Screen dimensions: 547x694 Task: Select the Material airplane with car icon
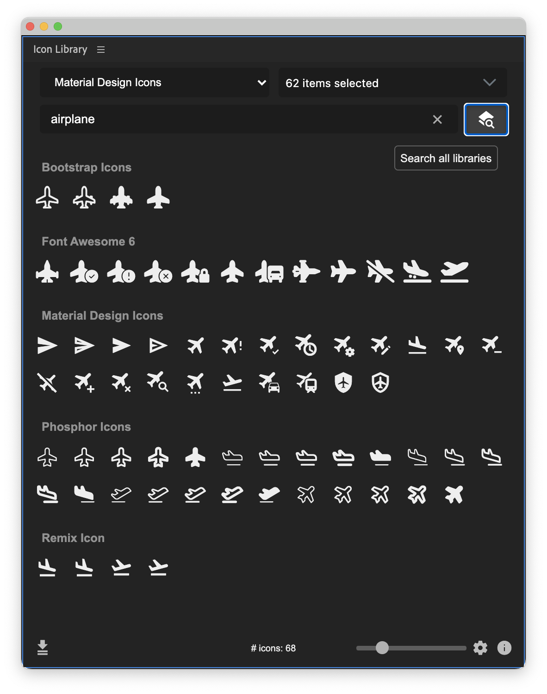point(269,383)
